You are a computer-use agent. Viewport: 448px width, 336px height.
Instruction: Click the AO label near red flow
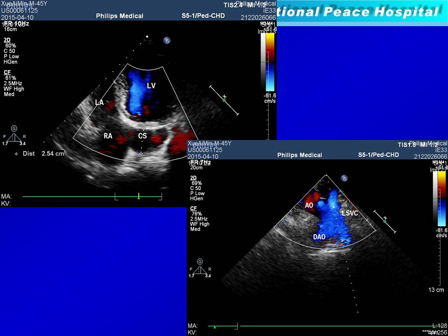coord(309,205)
